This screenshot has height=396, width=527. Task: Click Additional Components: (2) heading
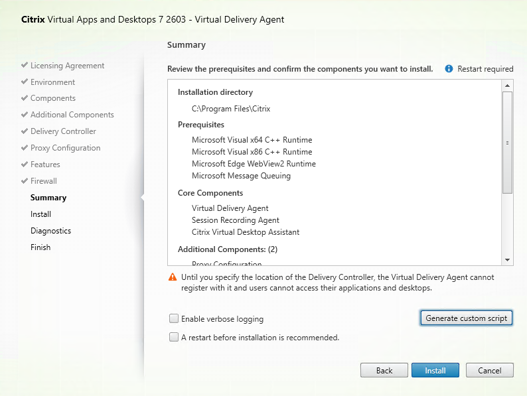228,249
